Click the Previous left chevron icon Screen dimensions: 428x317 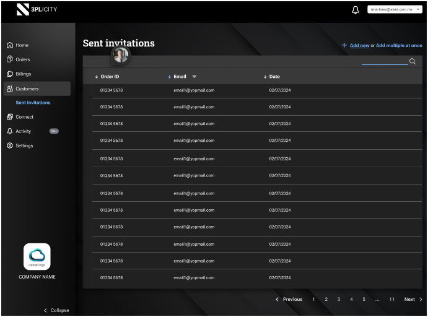277,299
